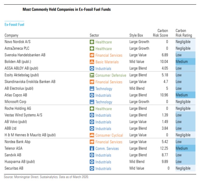Screen dimensions: 201x181
Task: Click the Microsoft Corp company name
Action: (15, 102)
